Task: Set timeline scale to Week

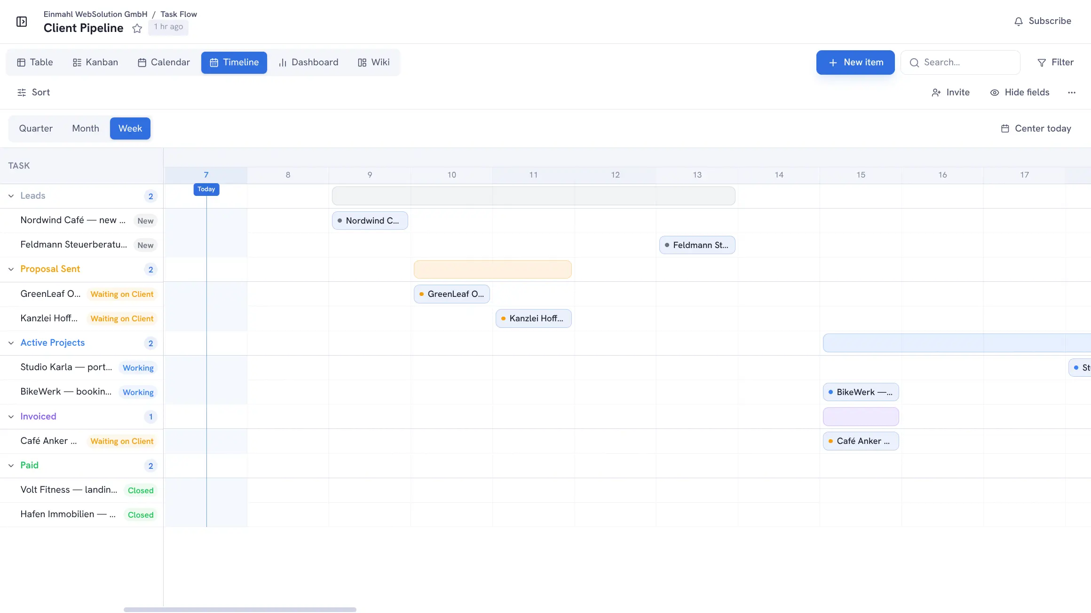Action: (x=130, y=129)
